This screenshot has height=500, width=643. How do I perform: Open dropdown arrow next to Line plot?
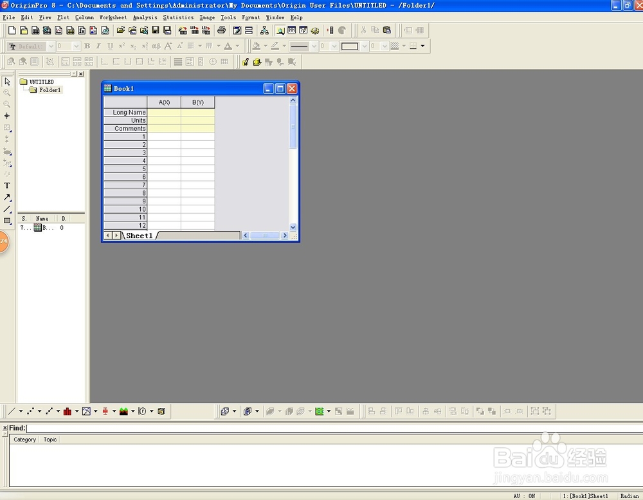21,411
